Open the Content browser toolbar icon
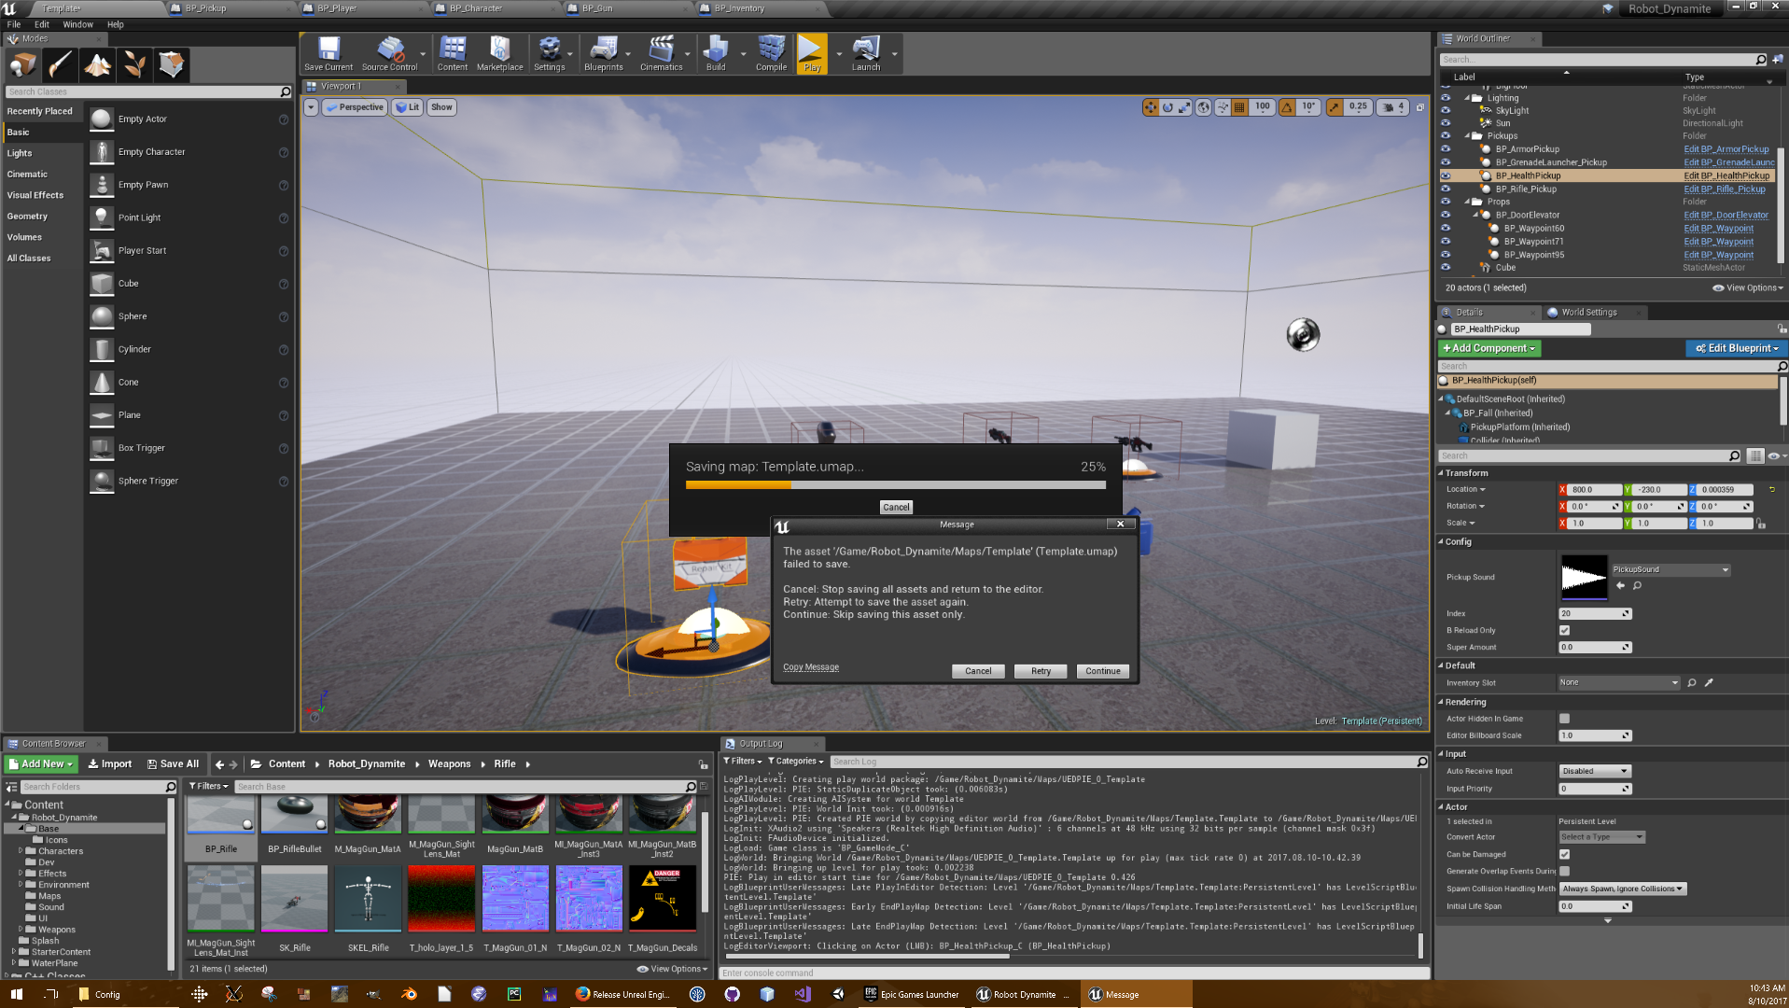 453,53
